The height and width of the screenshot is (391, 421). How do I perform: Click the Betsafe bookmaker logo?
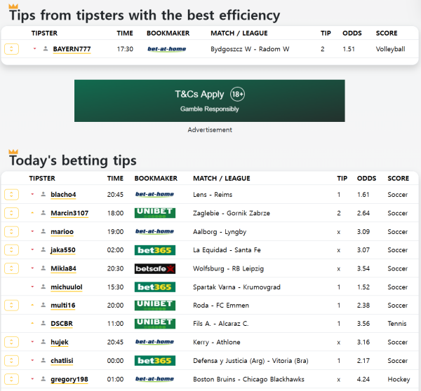154,268
